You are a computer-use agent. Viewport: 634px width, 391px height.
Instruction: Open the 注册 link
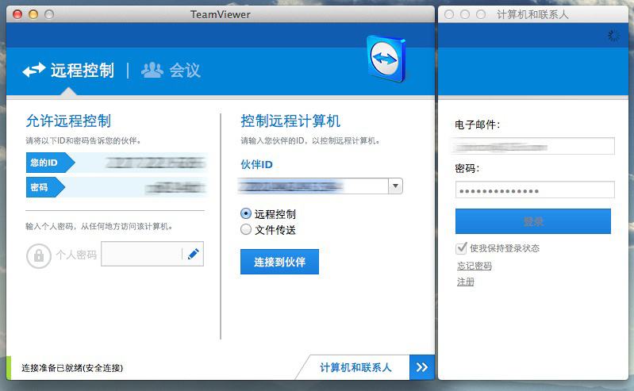click(466, 282)
